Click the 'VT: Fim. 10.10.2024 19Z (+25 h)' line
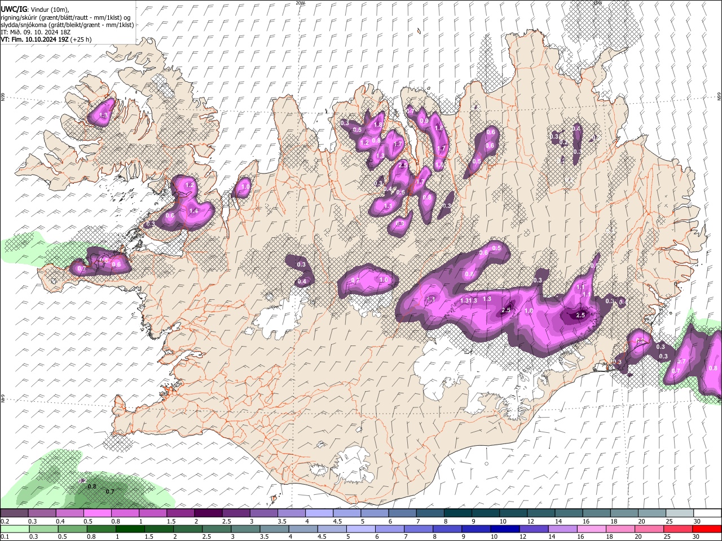722x541 pixels. click(46, 39)
